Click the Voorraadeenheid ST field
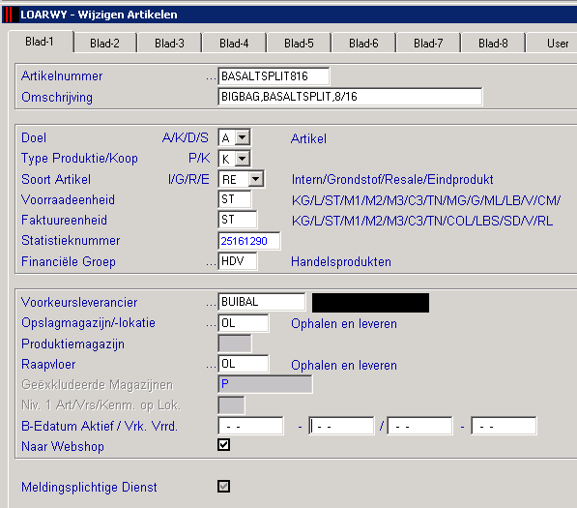Viewport: 577px width, 508px height. point(235,199)
